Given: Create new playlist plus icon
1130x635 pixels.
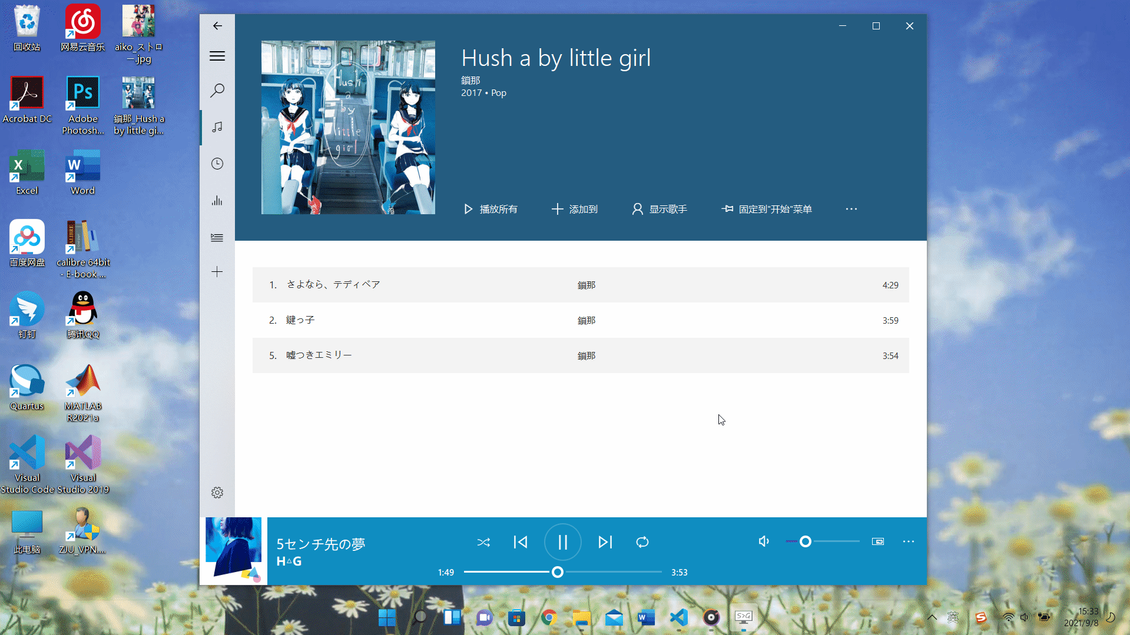Looking at the screenshot, I should [x=217, y=272].
